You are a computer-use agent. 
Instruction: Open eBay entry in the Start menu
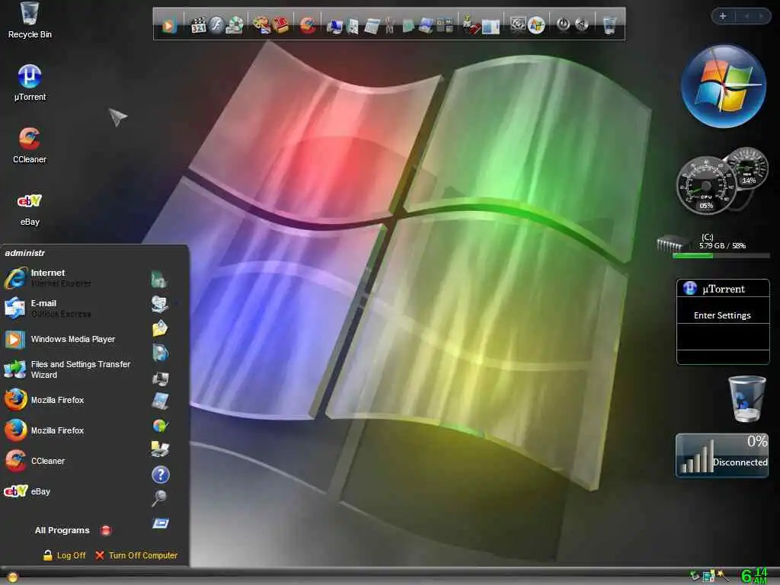(27, 491)
